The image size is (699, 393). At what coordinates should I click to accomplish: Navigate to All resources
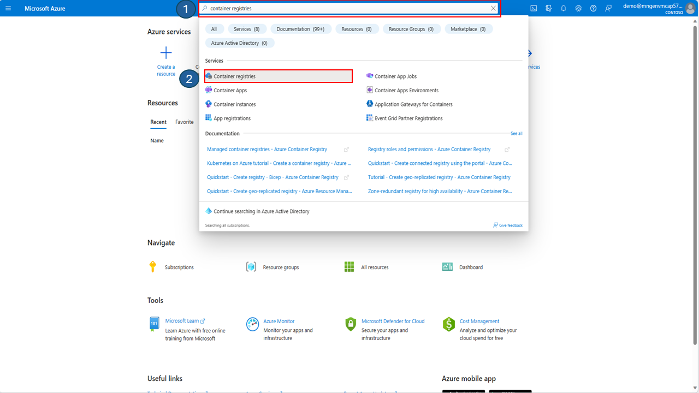pyautogui.click(x=375, y=267)
